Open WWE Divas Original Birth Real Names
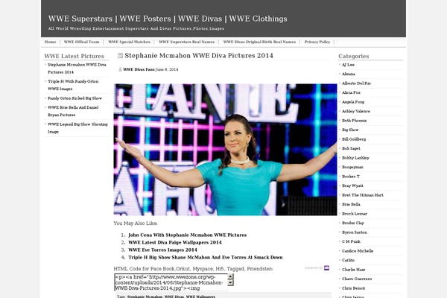This screenshot has height=298, width=447. pos(259,42)
